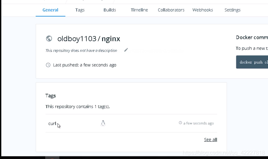Click the public globe icon beside repository name

click(x=49, y=39)
